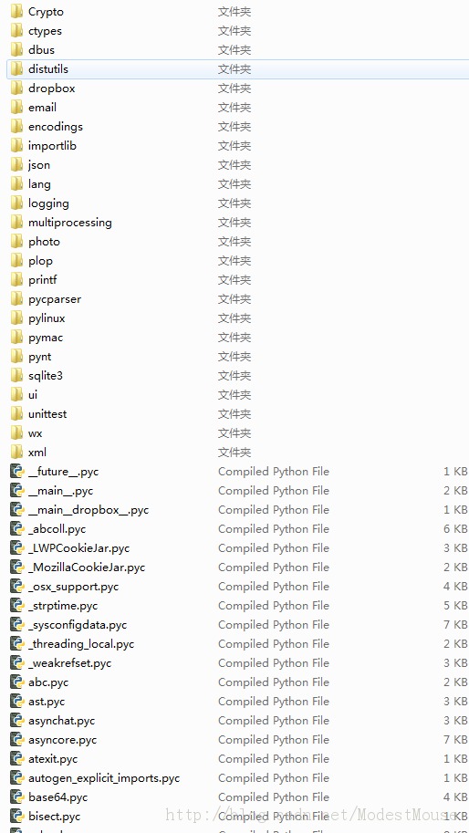Viewport: 469px width, 833px height.
Task: Click the Python icon of __main__.pyc
Action: tap(17, 490)
